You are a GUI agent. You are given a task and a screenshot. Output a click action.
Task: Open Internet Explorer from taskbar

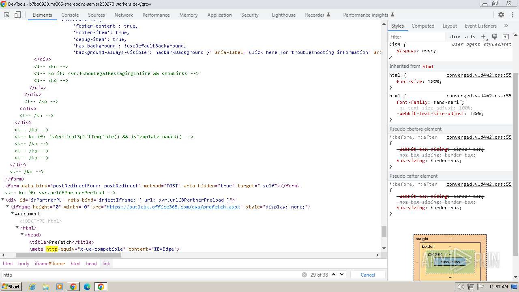coord(32,287)
